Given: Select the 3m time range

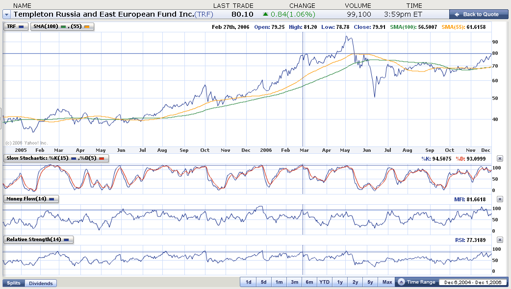Looking at the screenshot, I should [294, 282].
